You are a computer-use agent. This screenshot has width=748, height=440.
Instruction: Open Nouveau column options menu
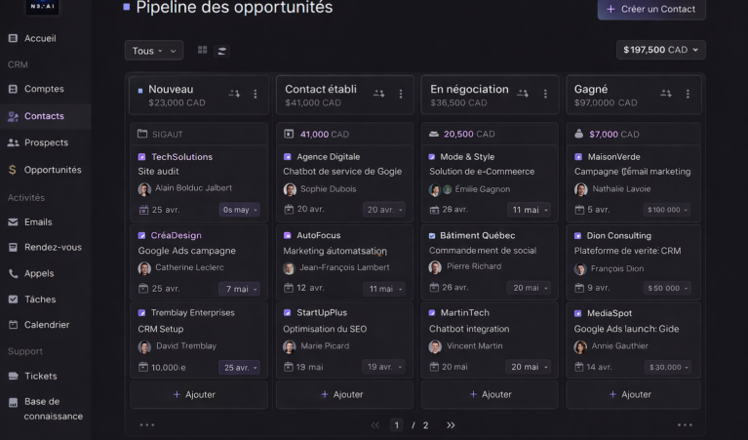pos(256,94)
